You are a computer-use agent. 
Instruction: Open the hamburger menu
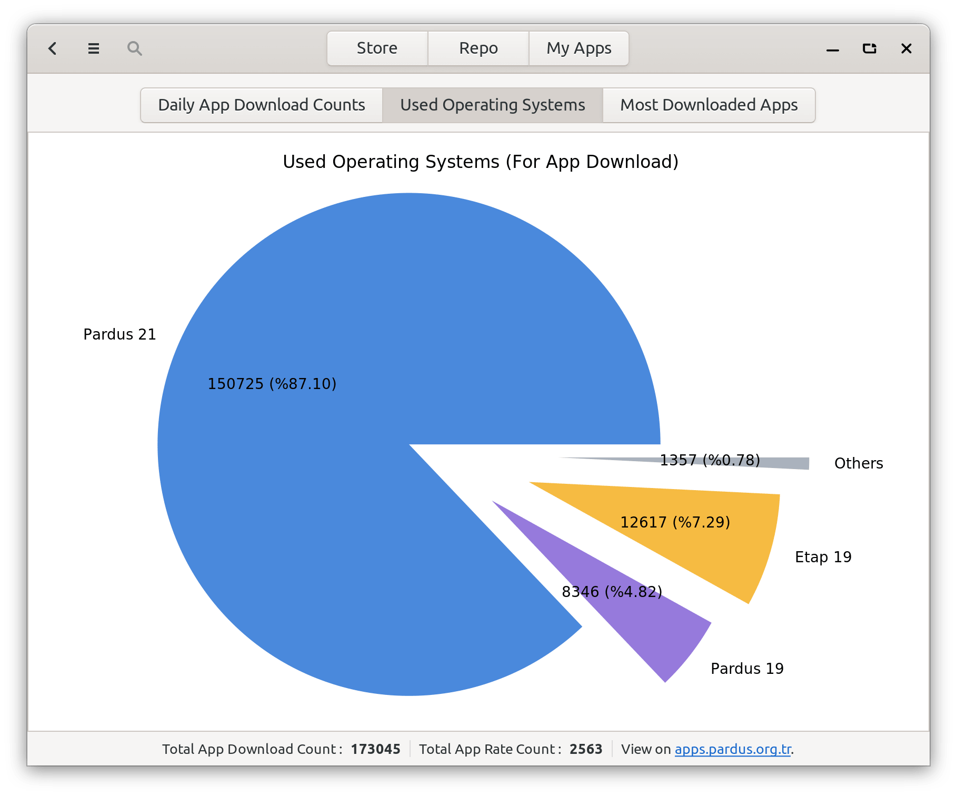(x=94, y=48)
